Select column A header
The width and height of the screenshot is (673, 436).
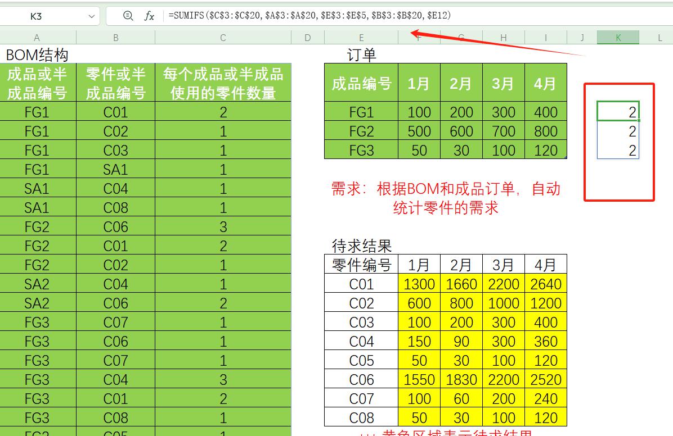[38, 38]
